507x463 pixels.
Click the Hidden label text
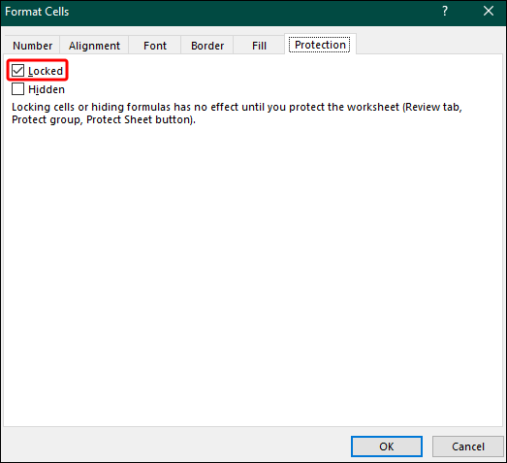[47, 89]
